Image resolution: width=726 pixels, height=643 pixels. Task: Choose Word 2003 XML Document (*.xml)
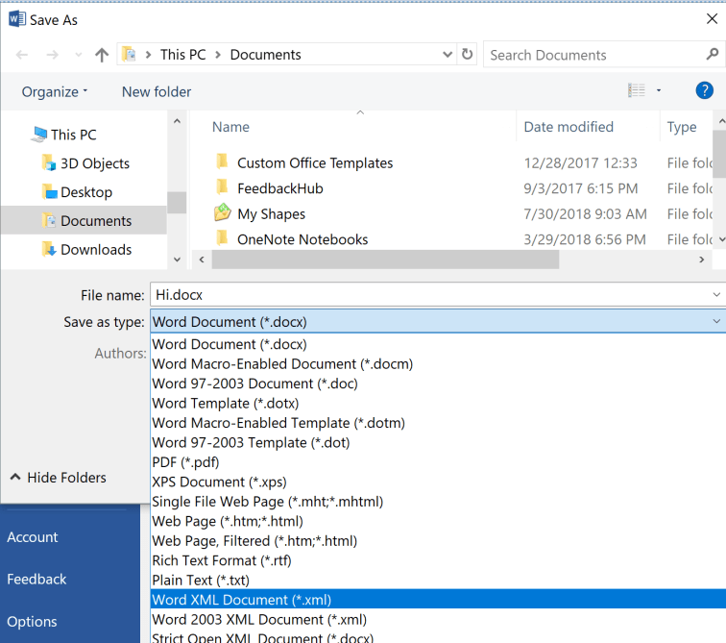438,620
